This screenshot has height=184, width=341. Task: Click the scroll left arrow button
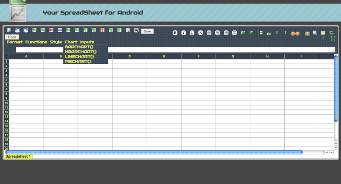327,152
